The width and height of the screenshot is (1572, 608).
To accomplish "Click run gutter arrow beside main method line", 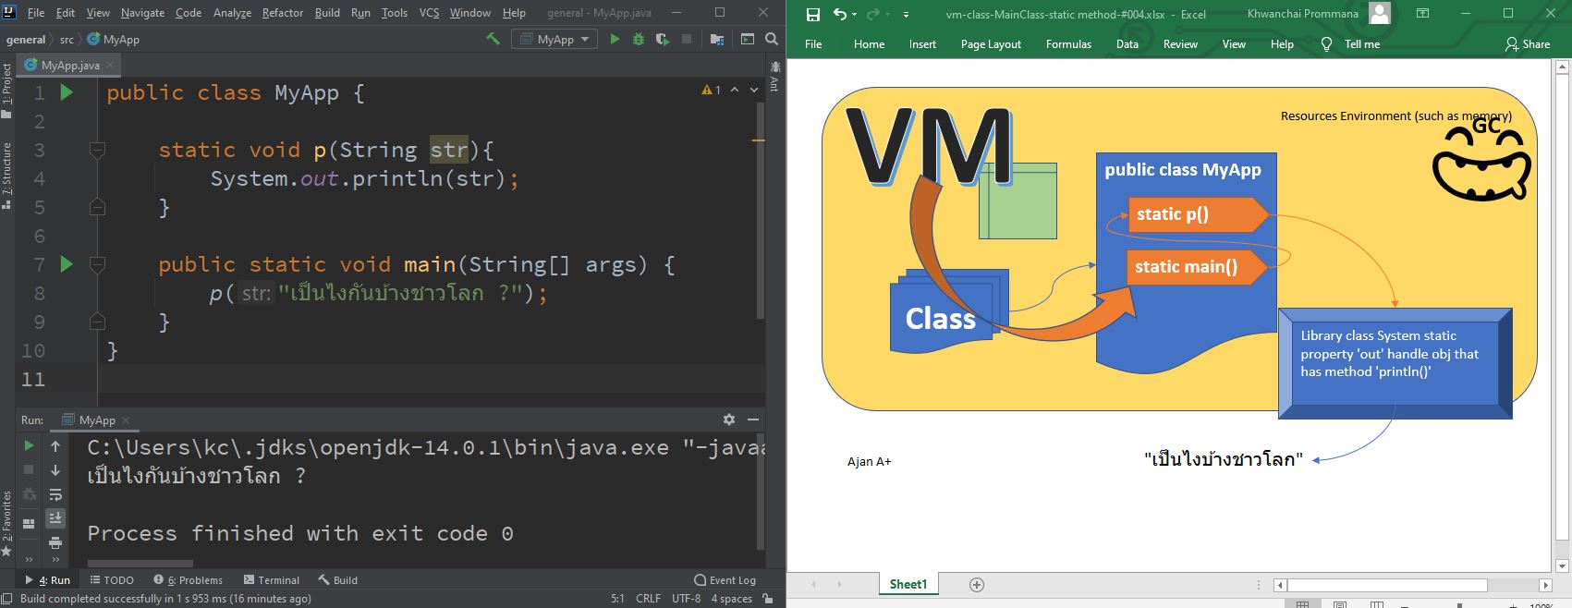I will pyautogui.click(x=67, y=264).
